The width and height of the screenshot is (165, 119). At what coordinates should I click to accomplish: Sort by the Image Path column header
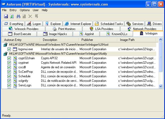pyautogui.click(x=137, y=40)
